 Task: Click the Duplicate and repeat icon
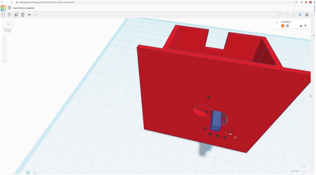16,15
